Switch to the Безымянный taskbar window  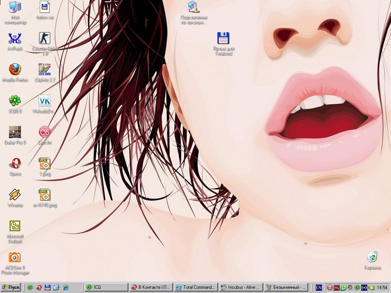coord(286,287)
